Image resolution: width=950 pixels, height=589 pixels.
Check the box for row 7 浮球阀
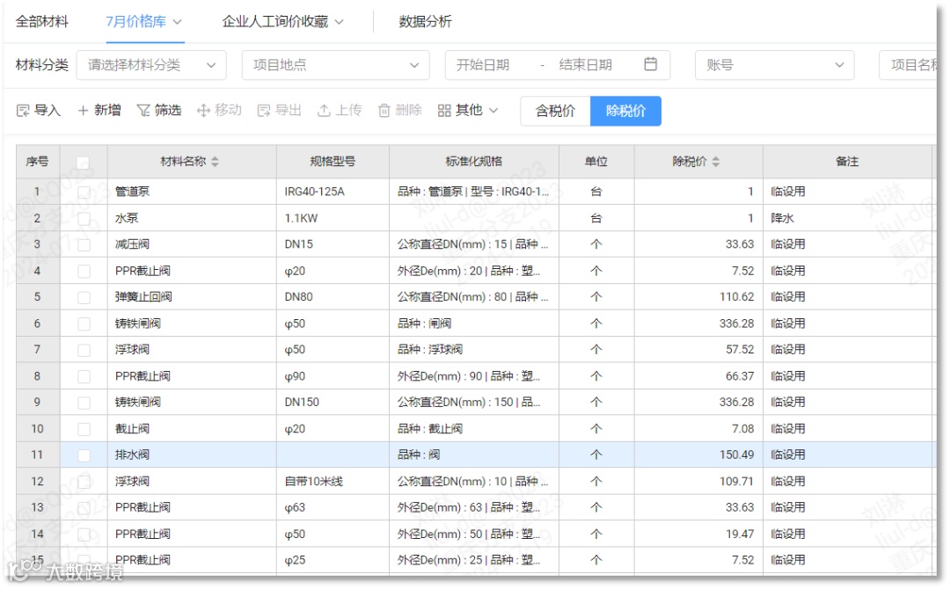click(84, 350)
